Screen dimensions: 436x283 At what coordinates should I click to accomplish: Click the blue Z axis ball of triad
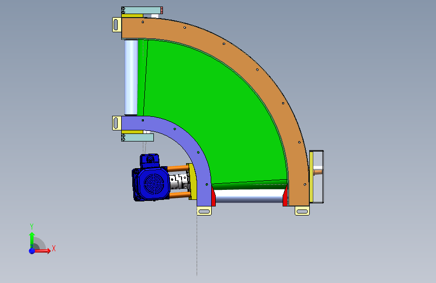tap(32, 251)
